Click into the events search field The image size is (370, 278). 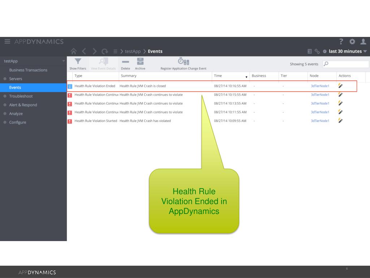pyautogui.click(x=346, y=64)
